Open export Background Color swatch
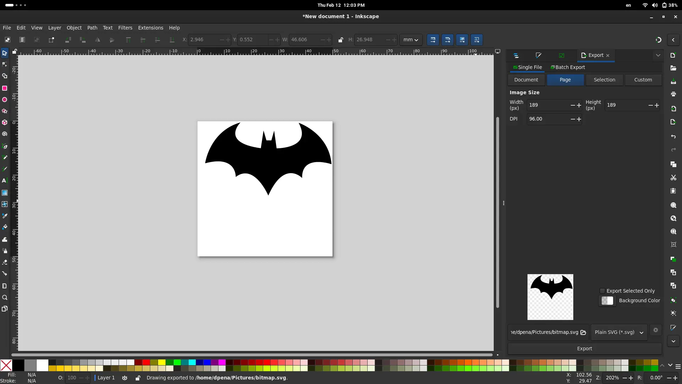The width and height of the screenshot is (682, 384). (607, 301)
